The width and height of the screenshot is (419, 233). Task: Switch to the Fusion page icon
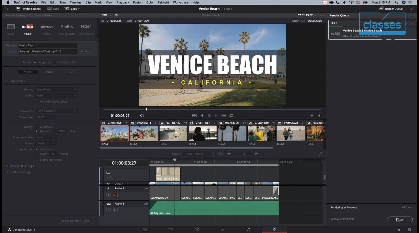197,229
